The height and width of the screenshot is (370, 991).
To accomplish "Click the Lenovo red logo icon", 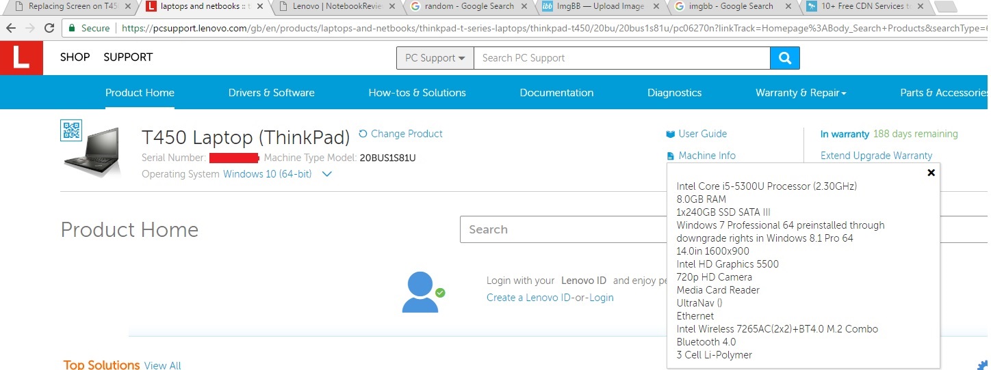I will point(21,57).
